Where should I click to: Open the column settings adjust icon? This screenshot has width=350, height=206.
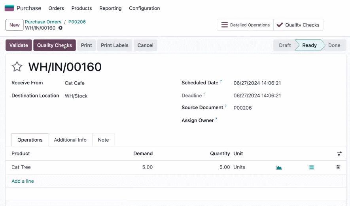click(x=339, y=154)
